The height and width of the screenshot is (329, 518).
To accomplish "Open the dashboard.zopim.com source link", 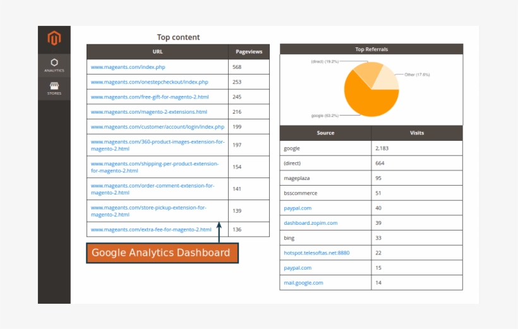I will tap(311, 223).
